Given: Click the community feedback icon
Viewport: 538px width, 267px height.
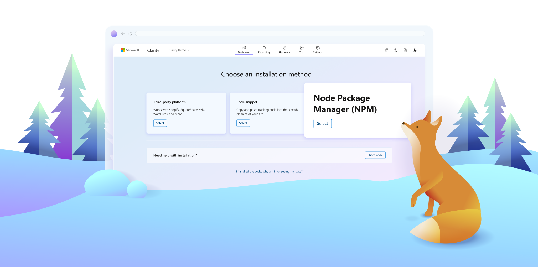Looking at the screenshot, I should tap(386, 50).
